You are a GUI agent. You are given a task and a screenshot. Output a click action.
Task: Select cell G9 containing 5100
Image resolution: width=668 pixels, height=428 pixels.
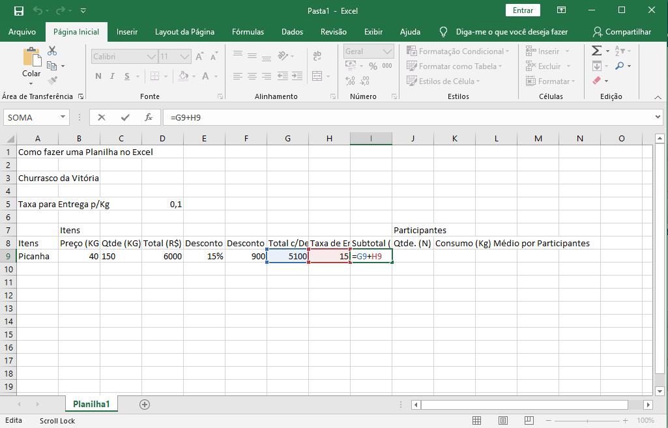pyautogui.click(x=287, y=257)
